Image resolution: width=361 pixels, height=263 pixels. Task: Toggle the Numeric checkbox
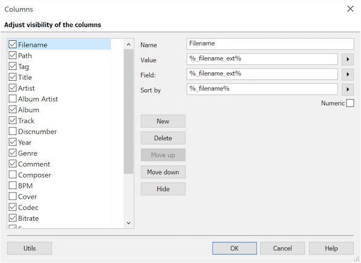pyautogui.click(x=350, y=103)
